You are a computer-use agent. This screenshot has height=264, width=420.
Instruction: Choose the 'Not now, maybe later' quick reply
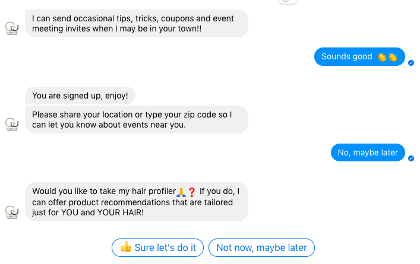point(262,247)
